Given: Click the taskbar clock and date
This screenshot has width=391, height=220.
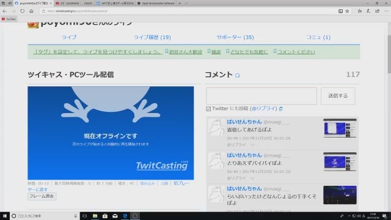Looking at the screenshot, I should [373, 216].
